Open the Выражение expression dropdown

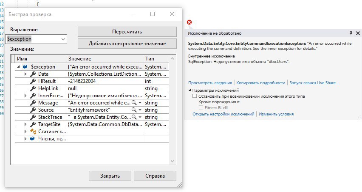coord(64,39)
